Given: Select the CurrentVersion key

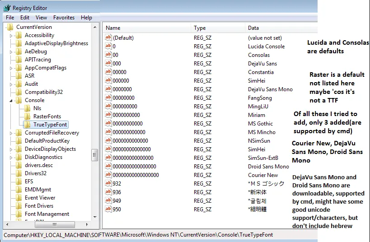Looking at the screenshot, I should tap(34, 27).
